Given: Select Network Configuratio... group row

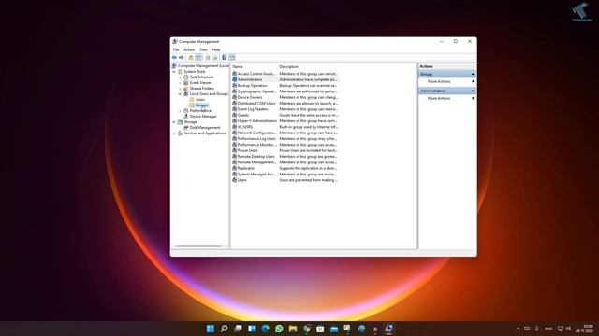Looking at the screenshot, I should [x=285, y=133].
